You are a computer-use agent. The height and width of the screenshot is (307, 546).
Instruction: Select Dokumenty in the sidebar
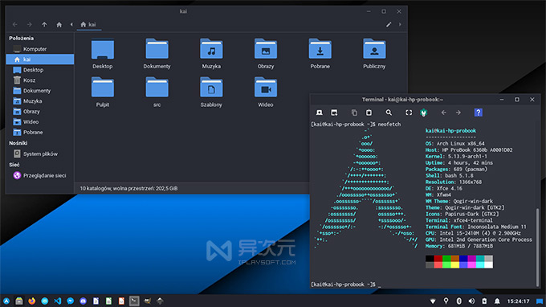click(x=40, y=91)
